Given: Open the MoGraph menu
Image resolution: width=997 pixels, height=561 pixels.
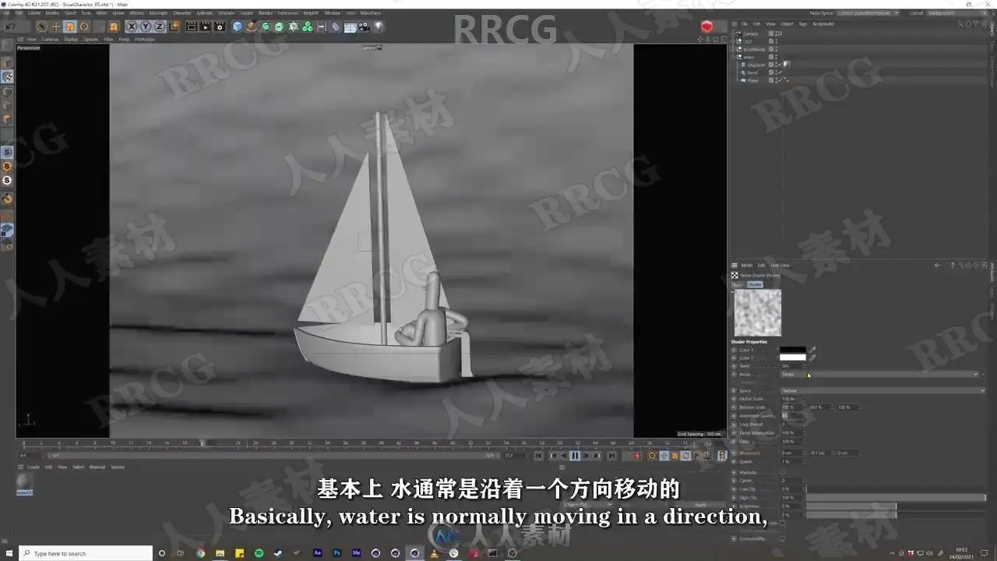Looking at the screenshot, I should pyautogui.click(x=158, y=13).
